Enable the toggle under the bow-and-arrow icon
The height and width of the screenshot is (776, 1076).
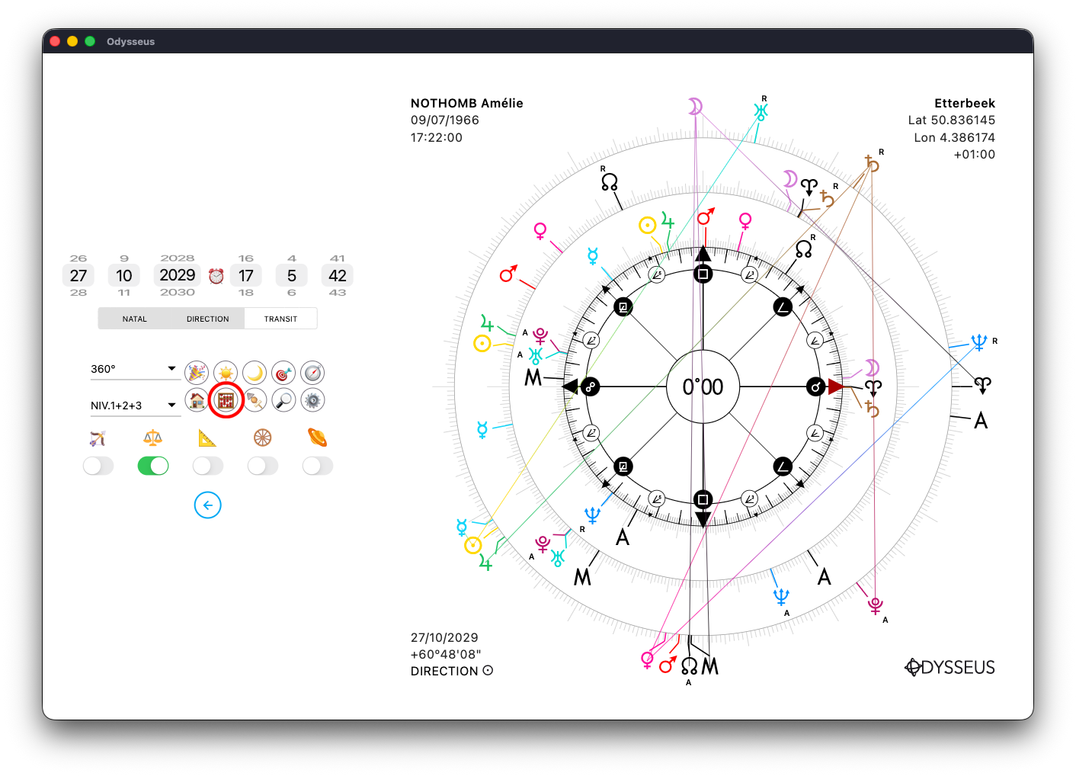point(98,466)
